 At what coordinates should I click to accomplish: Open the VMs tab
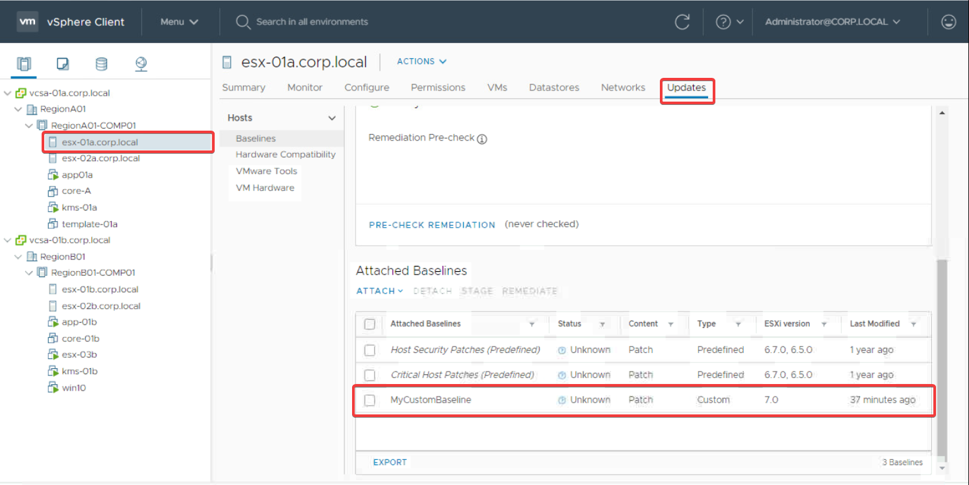pyautogui.click(x=497, y=88)
